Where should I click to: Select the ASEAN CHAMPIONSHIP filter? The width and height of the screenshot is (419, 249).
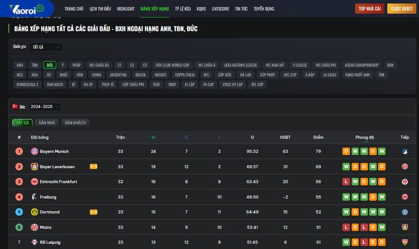[361, 65]
